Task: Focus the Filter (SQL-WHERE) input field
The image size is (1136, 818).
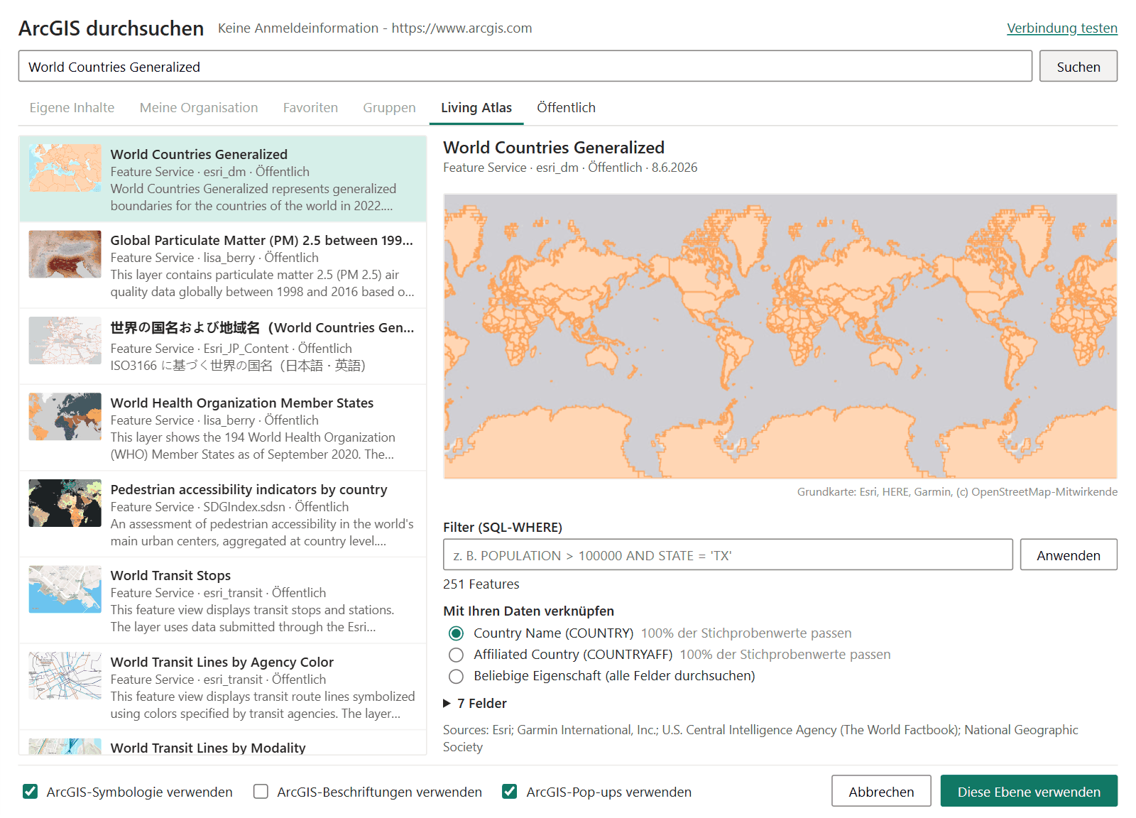Action: pyautogui.click(x=728, y=555)
